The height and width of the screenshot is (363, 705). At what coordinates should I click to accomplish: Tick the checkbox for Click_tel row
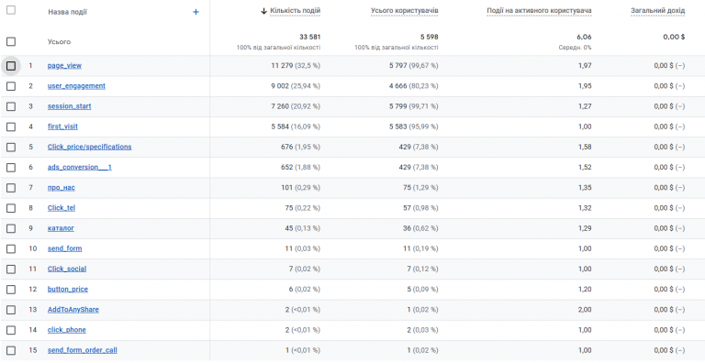pyautogui.click(x=11, y=208)
